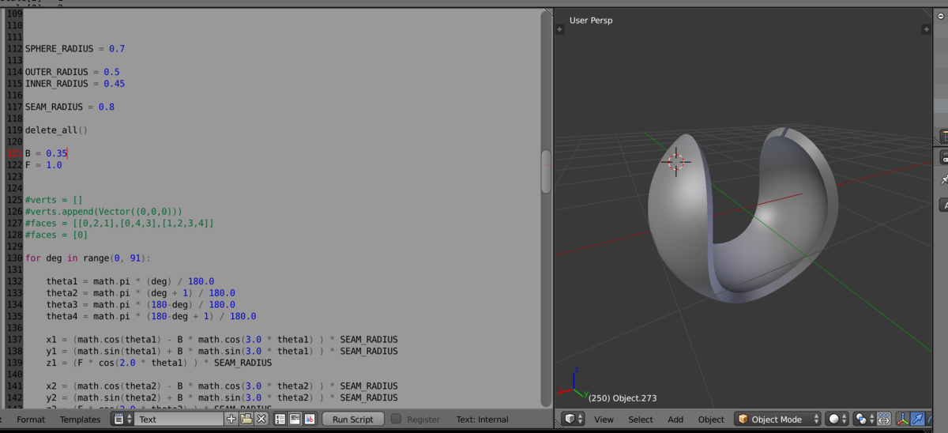Click line "OUTER_RADIUS = 0.5"
Image resolution: width=948 pixels, height=433 pixels.
pyautogui.click(x=73, y=72)
